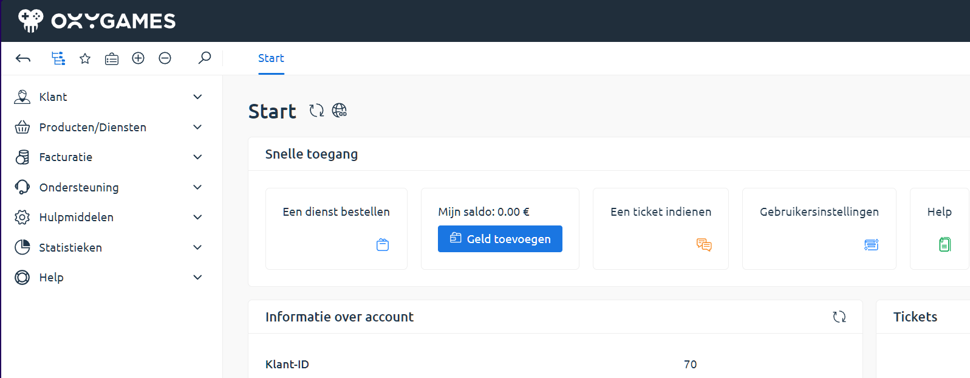Click the Hulpmiddelen gear icon
Screen dimensions: 970x378
[22, 217]
